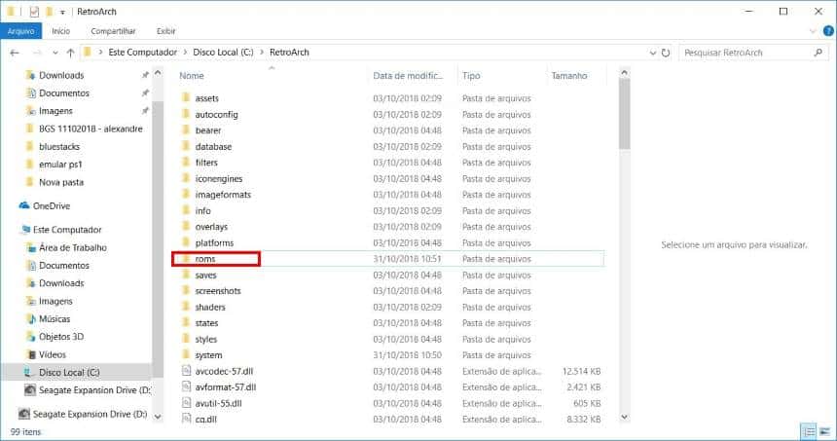837x441 pixels.
Task: Open Área de Trabalho in sidebar
Action: click(73, 247)
